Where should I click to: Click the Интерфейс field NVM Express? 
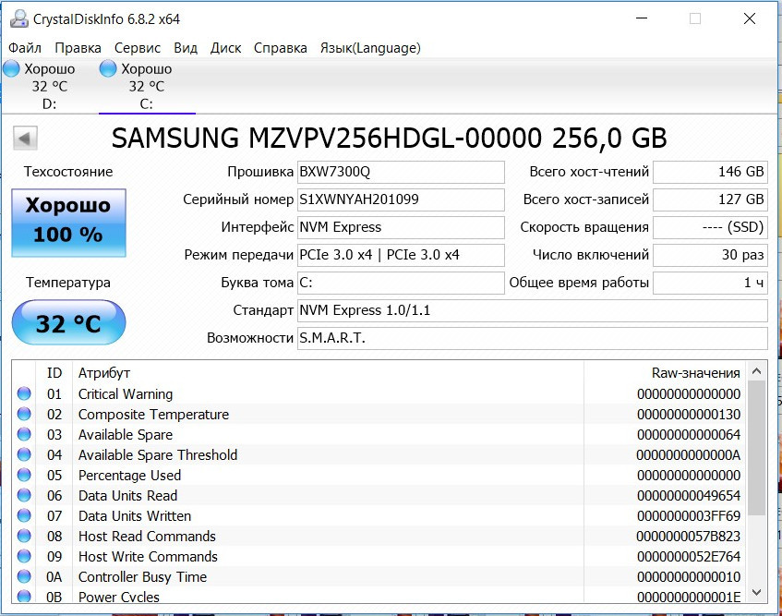click(401, 227)
